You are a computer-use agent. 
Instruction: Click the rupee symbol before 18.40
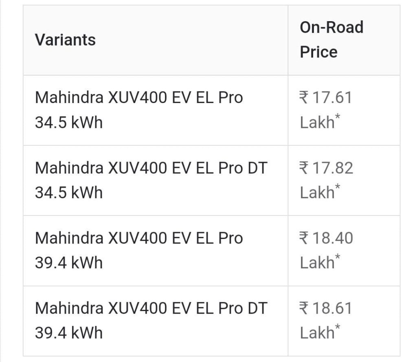[304, 238]
